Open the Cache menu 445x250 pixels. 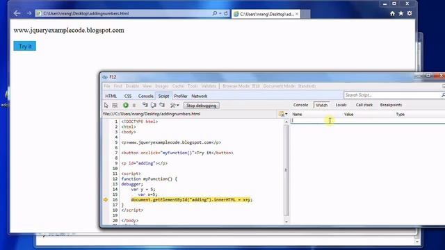pos(178,86)
